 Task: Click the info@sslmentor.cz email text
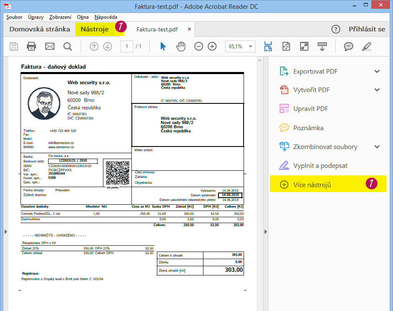pos(61,143)
